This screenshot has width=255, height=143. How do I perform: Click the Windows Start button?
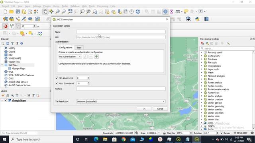4,139
